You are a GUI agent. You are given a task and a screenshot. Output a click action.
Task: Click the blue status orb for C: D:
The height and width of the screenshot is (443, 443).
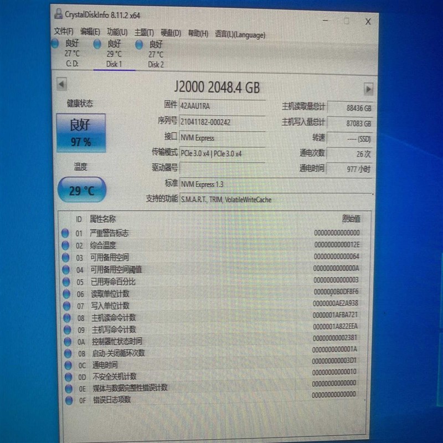[x=55, y=44]
